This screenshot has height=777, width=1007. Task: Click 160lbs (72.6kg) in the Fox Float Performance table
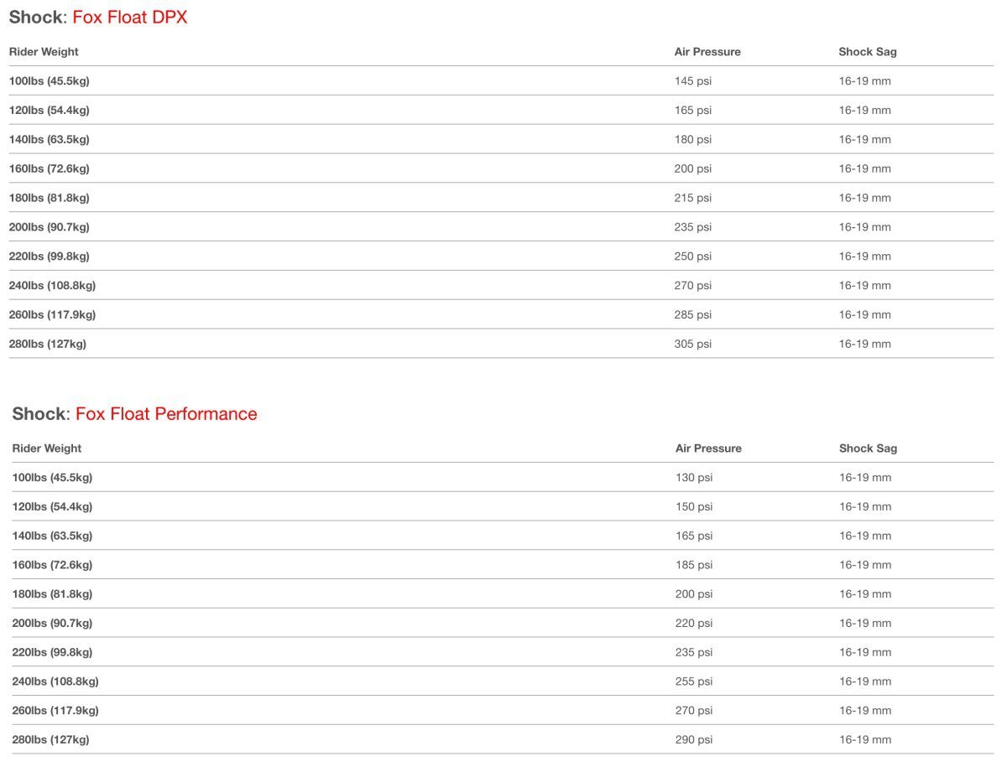tap(52, 565)
